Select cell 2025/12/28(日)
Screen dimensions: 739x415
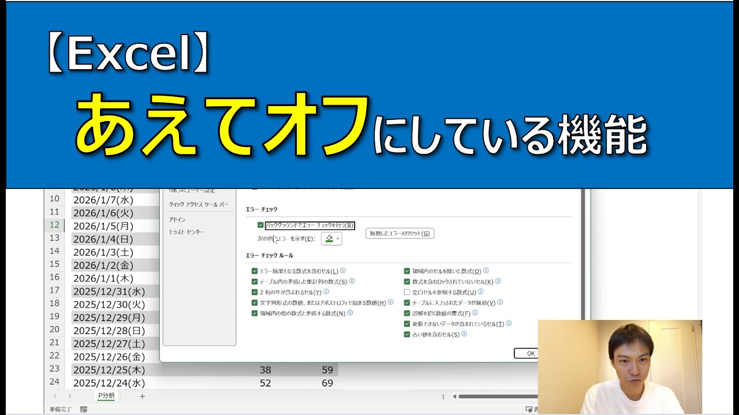[x=115, y=330]
